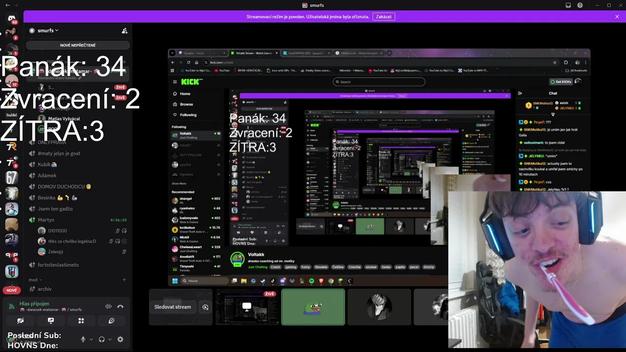Open the invite people icon beside smurfs
The width and height of the screenshot is (626, 352).
pos(125,31)
